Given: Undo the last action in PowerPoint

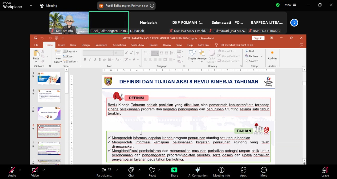Looking at the screenshot, I should click(x=42, y=38).
